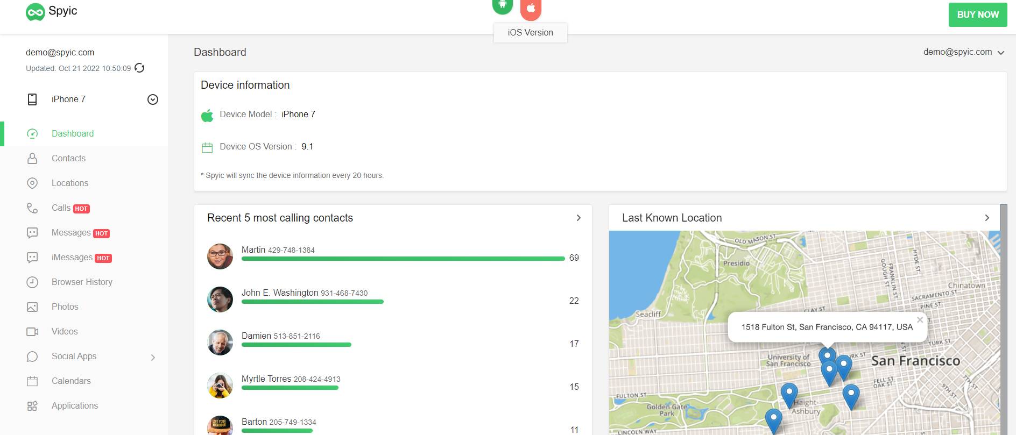
Task: Click Martin's avatar thumbnail
Action: (x=220, y=256)
